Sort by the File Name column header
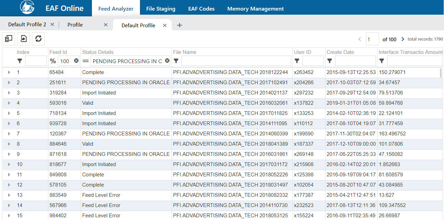 click(x=185, y=52)
